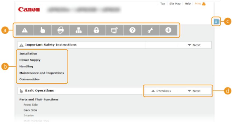Viewport: 233px width, 124px height.
Task: Open the monitor remote UI chapter icon
Action: click(x=114, y=30)
